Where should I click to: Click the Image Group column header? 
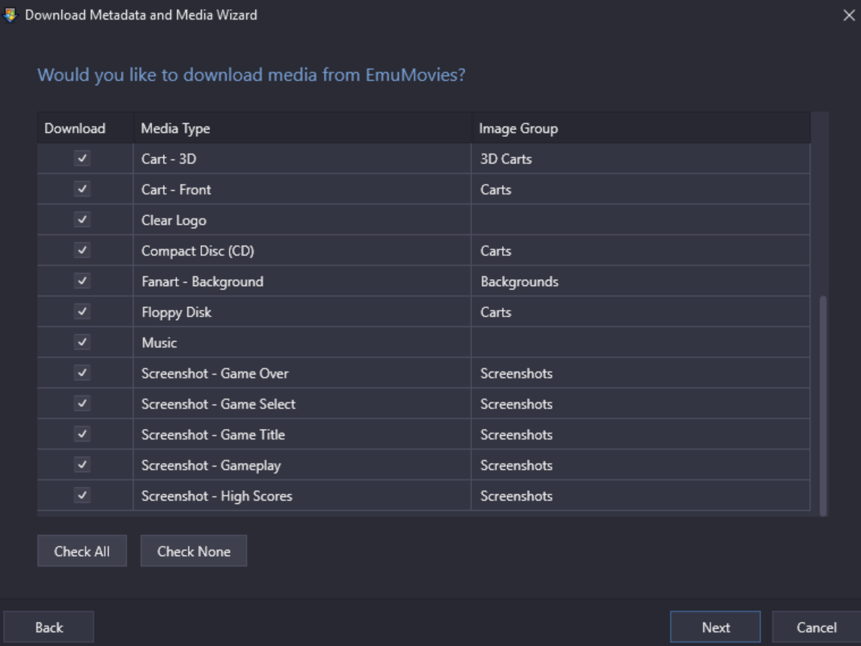point(641,129)
